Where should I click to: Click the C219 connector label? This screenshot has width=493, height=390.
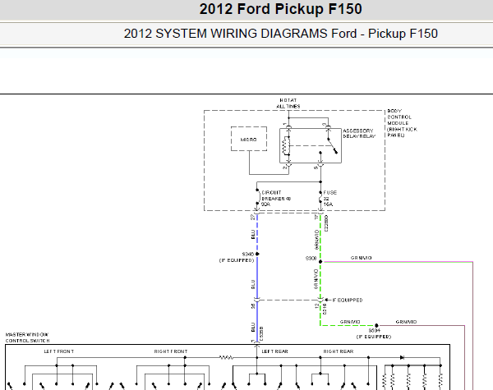tap(325, 309)
